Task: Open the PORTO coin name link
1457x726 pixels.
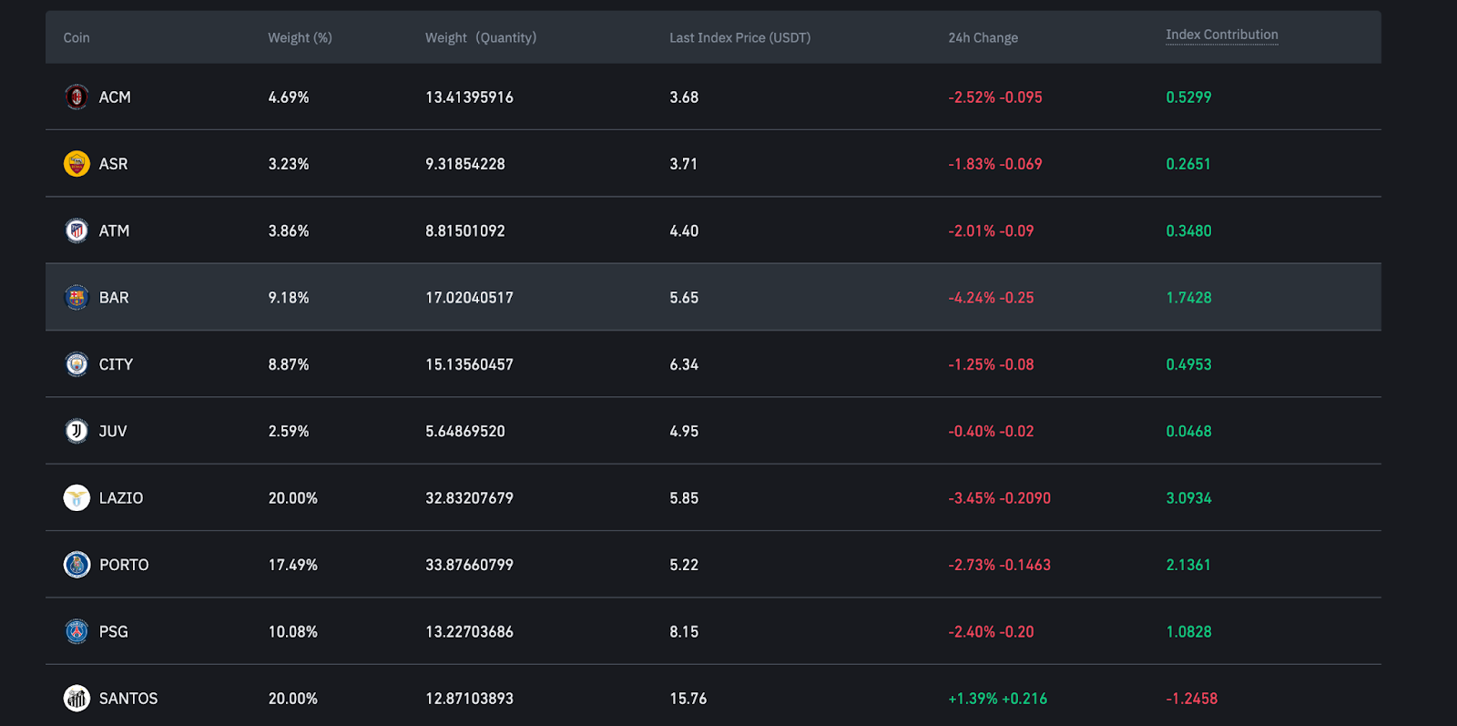Action: [124, 565]
